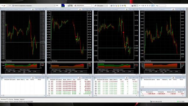
Task: Click the search magnifier icon
Action: coord(157,6)
